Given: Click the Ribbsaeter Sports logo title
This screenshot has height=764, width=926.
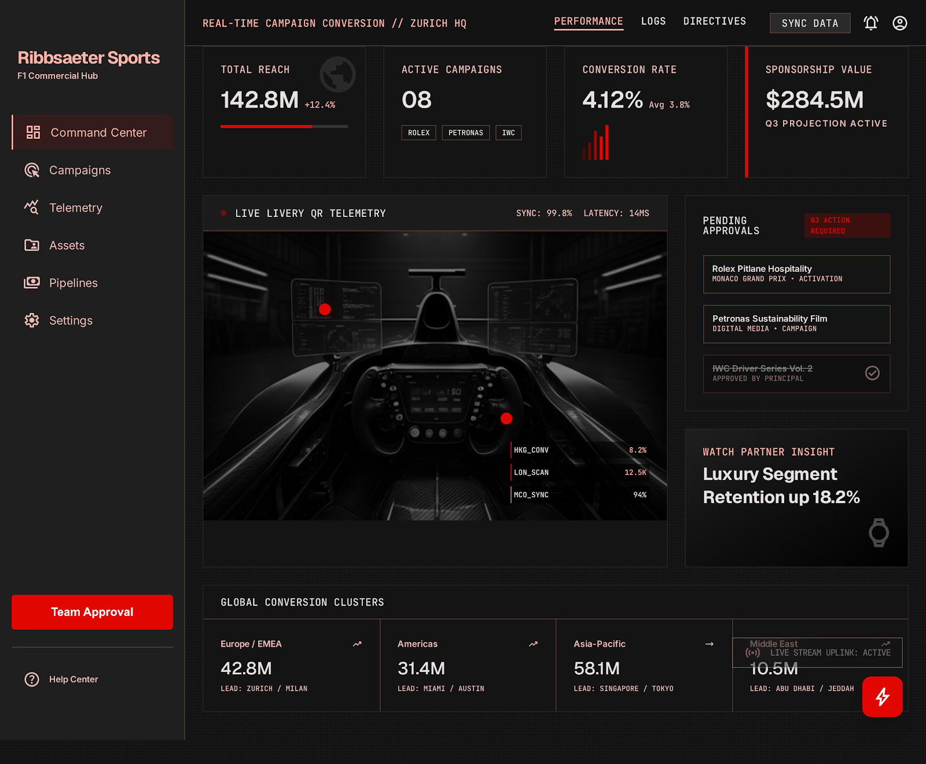Looking at the screenshot, I should [89, 58].
